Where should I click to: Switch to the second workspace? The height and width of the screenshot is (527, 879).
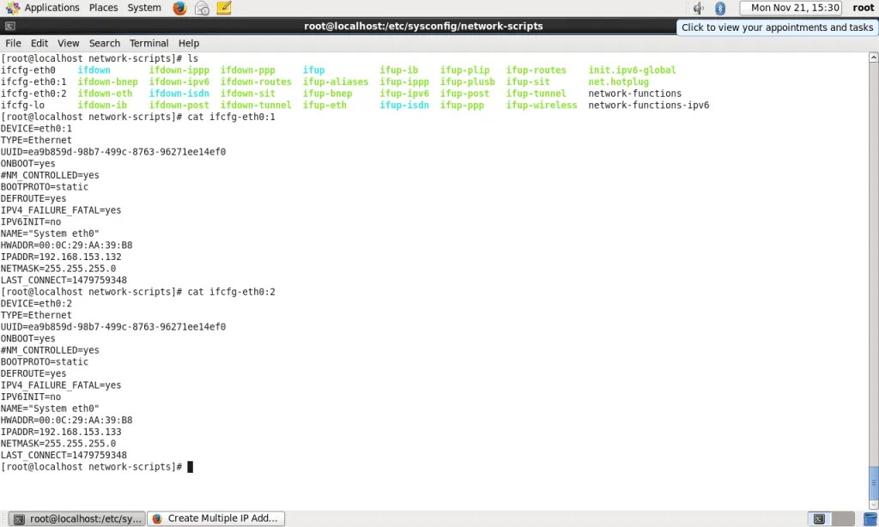click(x=843, y=518)
